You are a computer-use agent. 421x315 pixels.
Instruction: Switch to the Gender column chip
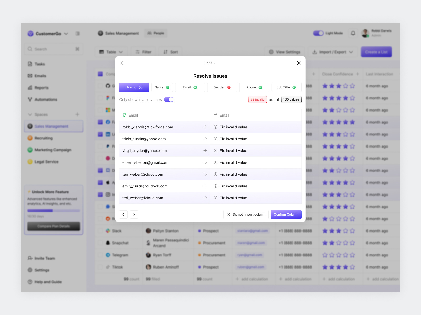[x=222, y=87]
